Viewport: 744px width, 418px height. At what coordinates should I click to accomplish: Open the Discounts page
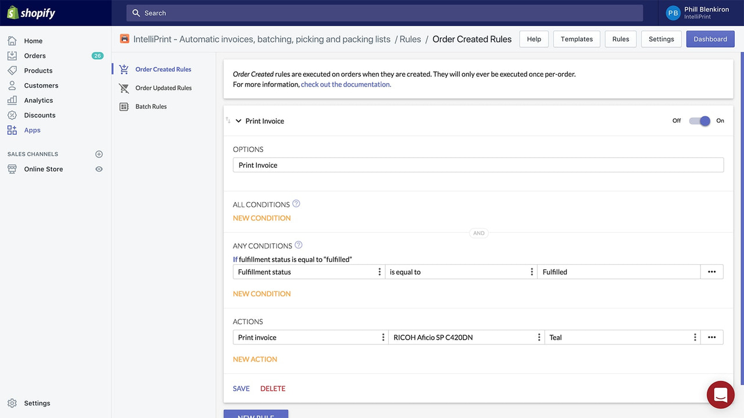[40, 115]
